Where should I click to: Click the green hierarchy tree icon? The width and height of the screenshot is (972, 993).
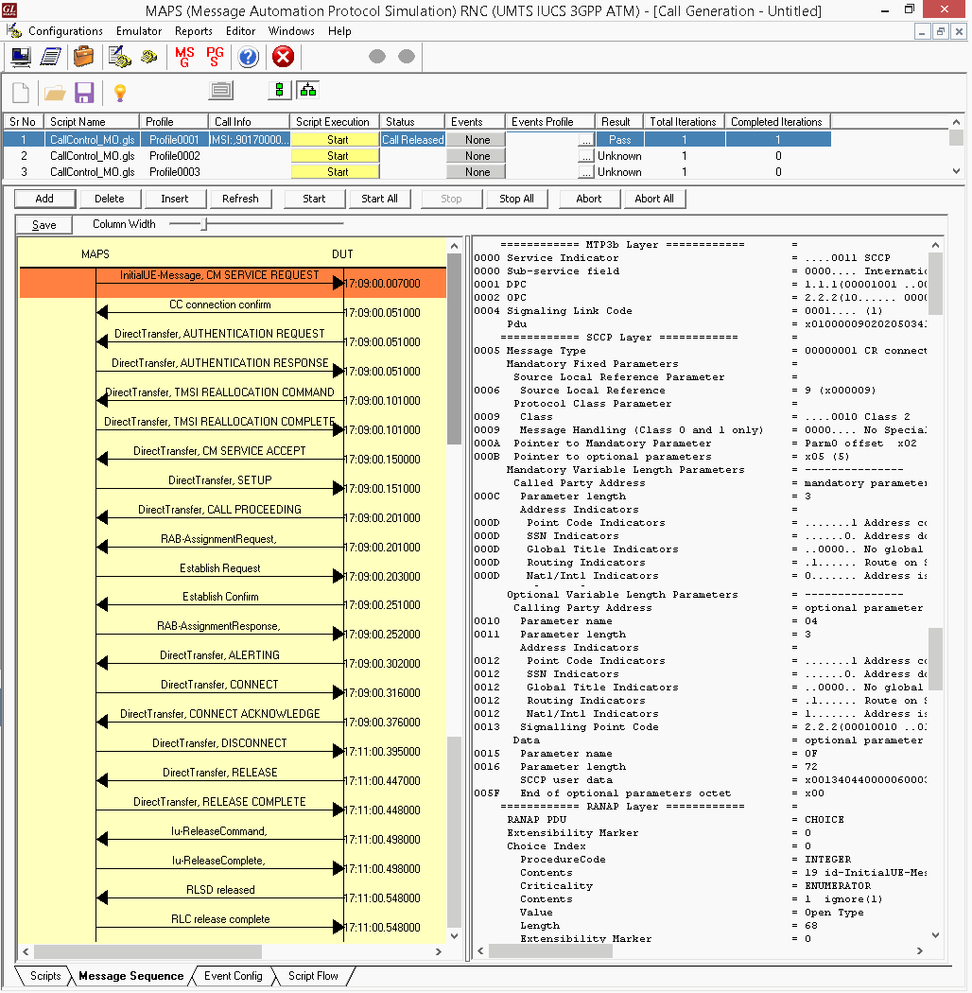(308, 91)
